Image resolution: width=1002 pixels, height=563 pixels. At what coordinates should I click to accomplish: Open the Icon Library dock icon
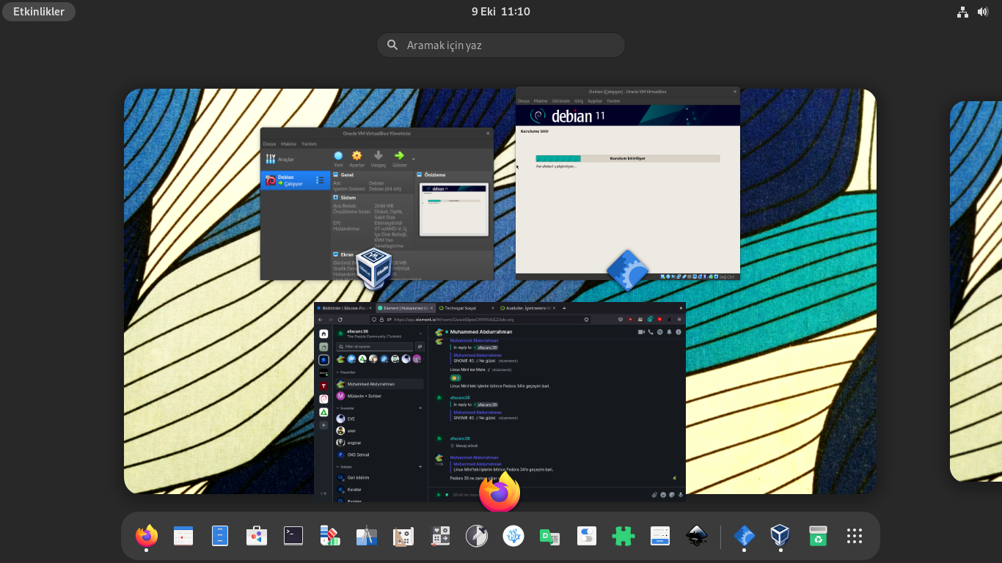[440, 536]
